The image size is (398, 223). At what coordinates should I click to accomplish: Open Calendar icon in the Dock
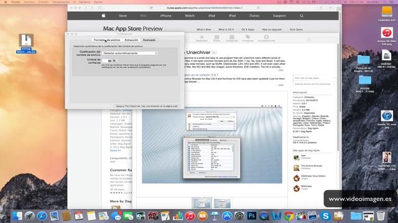pos(79,216)
